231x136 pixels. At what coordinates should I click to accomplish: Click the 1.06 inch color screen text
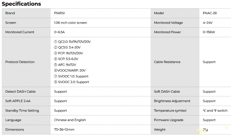pos(70,23)
